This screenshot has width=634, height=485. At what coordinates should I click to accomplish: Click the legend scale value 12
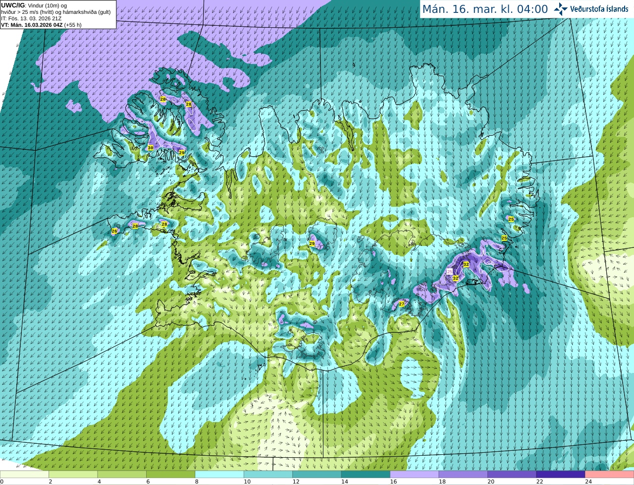[296, 482]
